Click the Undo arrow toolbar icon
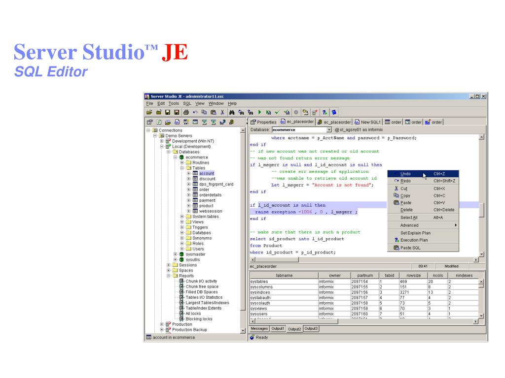This screenshot has width=505, height=378. pos(195,113)
